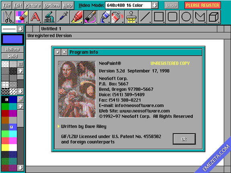Pick the dark red palette color
This screenshot has width=231, height=173.
pos(5,113)
